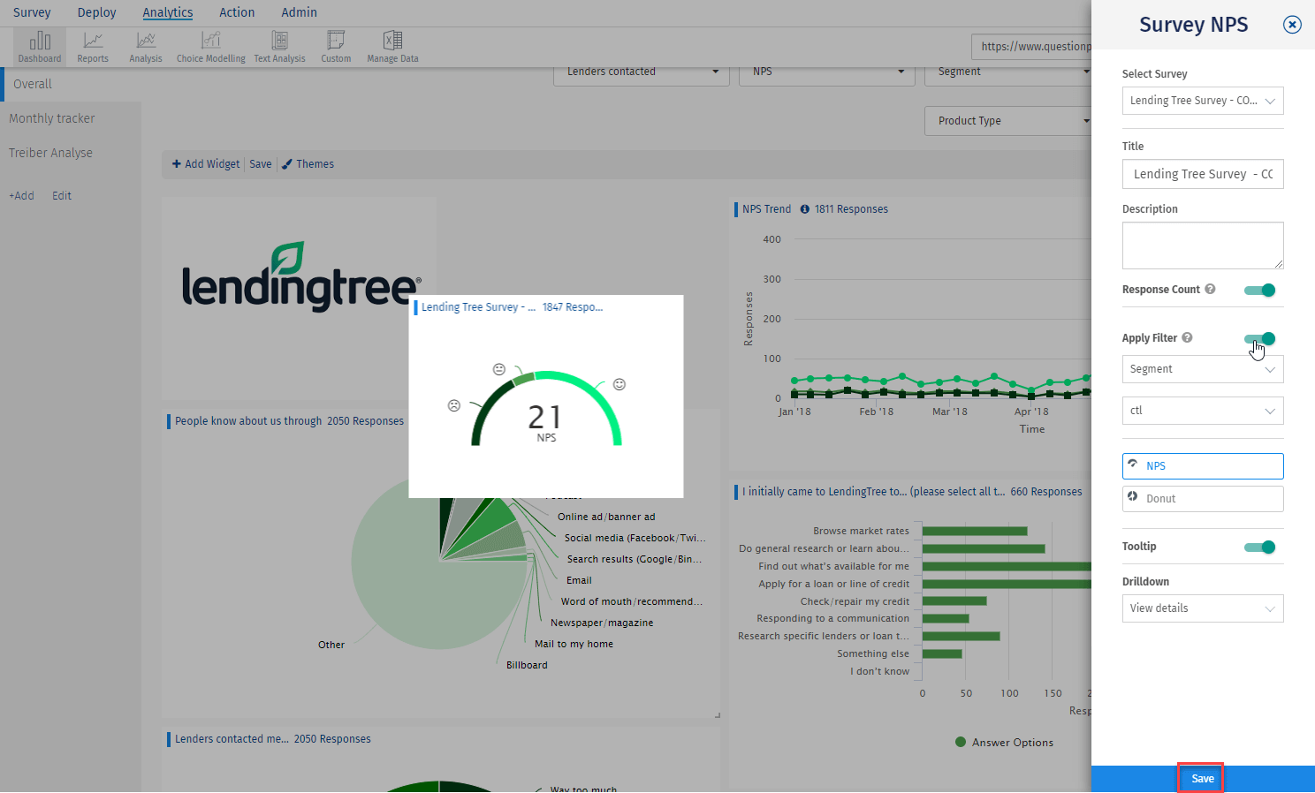Select the Donut chart type option

[1202, 499]
